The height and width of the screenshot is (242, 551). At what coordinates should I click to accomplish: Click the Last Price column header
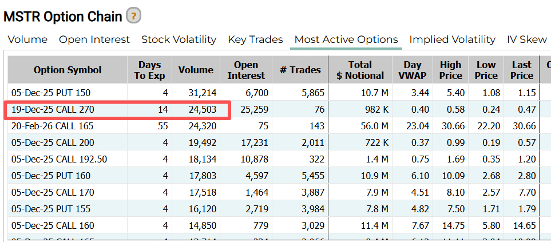(521, 70)
